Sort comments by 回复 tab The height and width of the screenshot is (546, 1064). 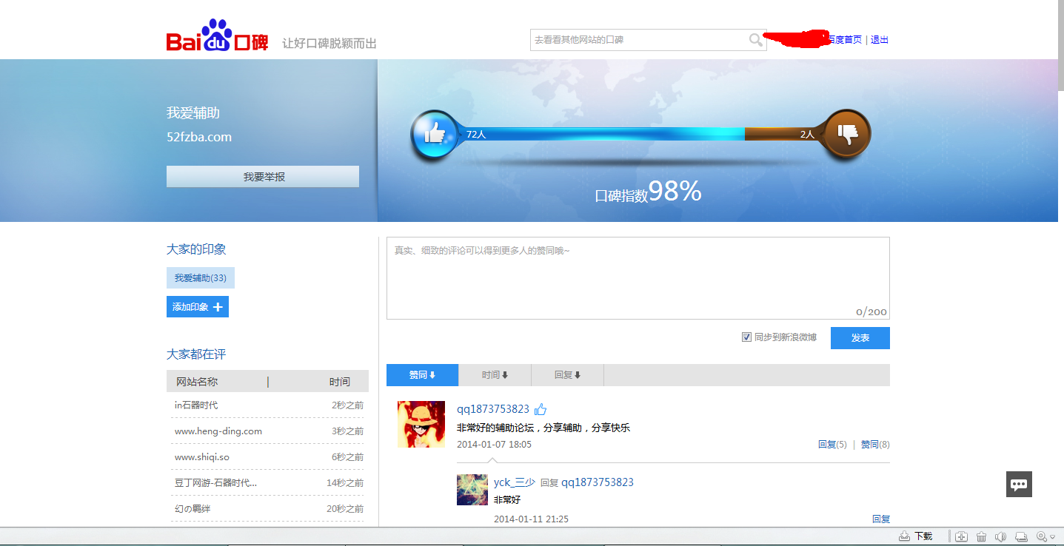coord(567,375)
